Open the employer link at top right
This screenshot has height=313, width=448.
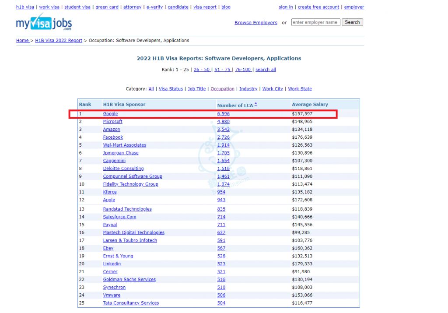tap(354, 7)
